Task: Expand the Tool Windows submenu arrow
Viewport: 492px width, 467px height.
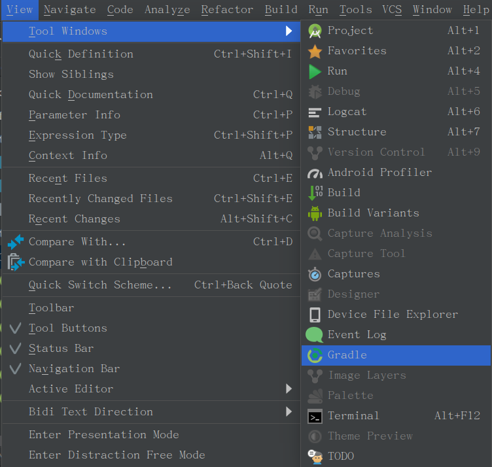Action: click(x=289, y=31)
